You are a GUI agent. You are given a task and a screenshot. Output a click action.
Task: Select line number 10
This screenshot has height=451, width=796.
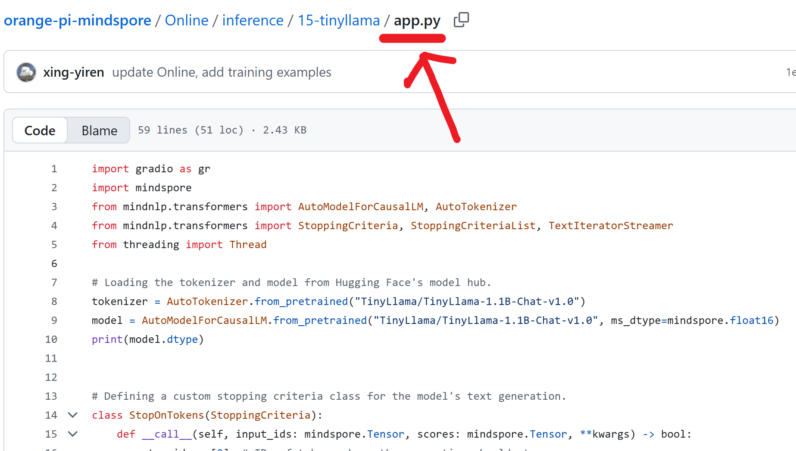click(x=51, y=339)
